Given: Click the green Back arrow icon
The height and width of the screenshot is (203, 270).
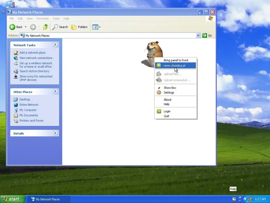Looking at the screenshot, I should click(12, 27).
